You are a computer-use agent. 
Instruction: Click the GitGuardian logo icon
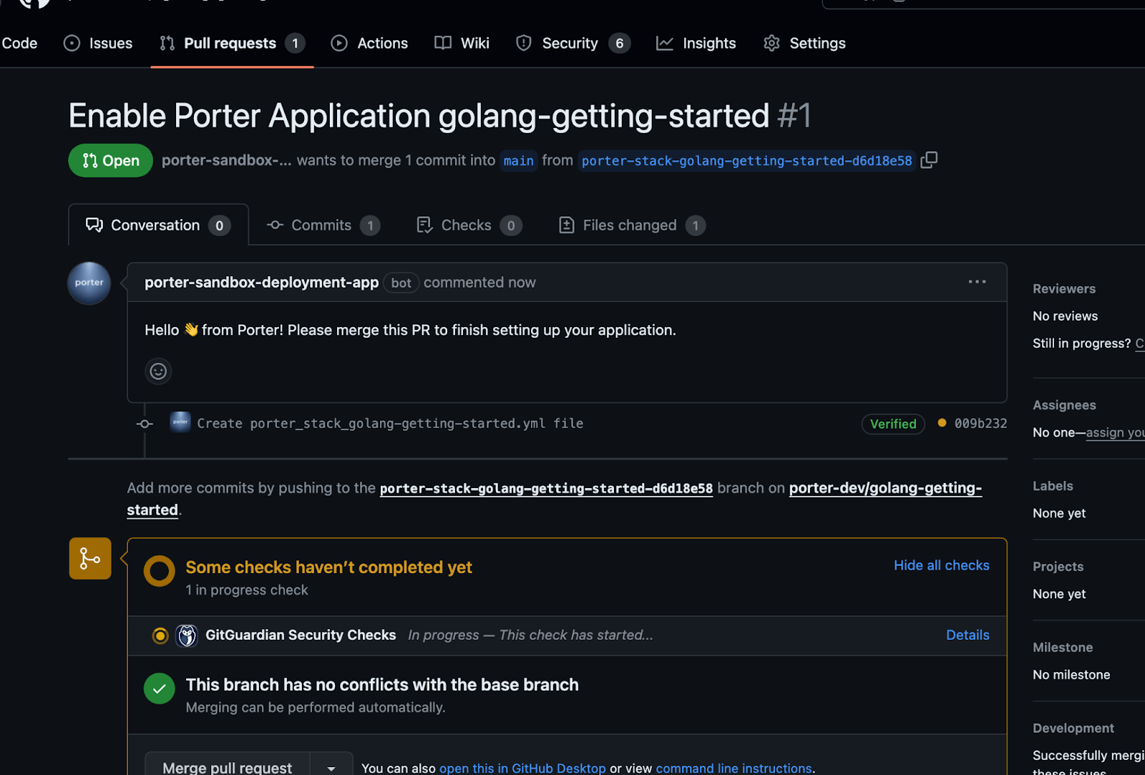pyautogui.click(x=187, y=635)
